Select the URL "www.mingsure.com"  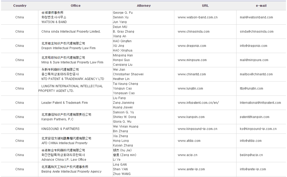coord(192,60)
